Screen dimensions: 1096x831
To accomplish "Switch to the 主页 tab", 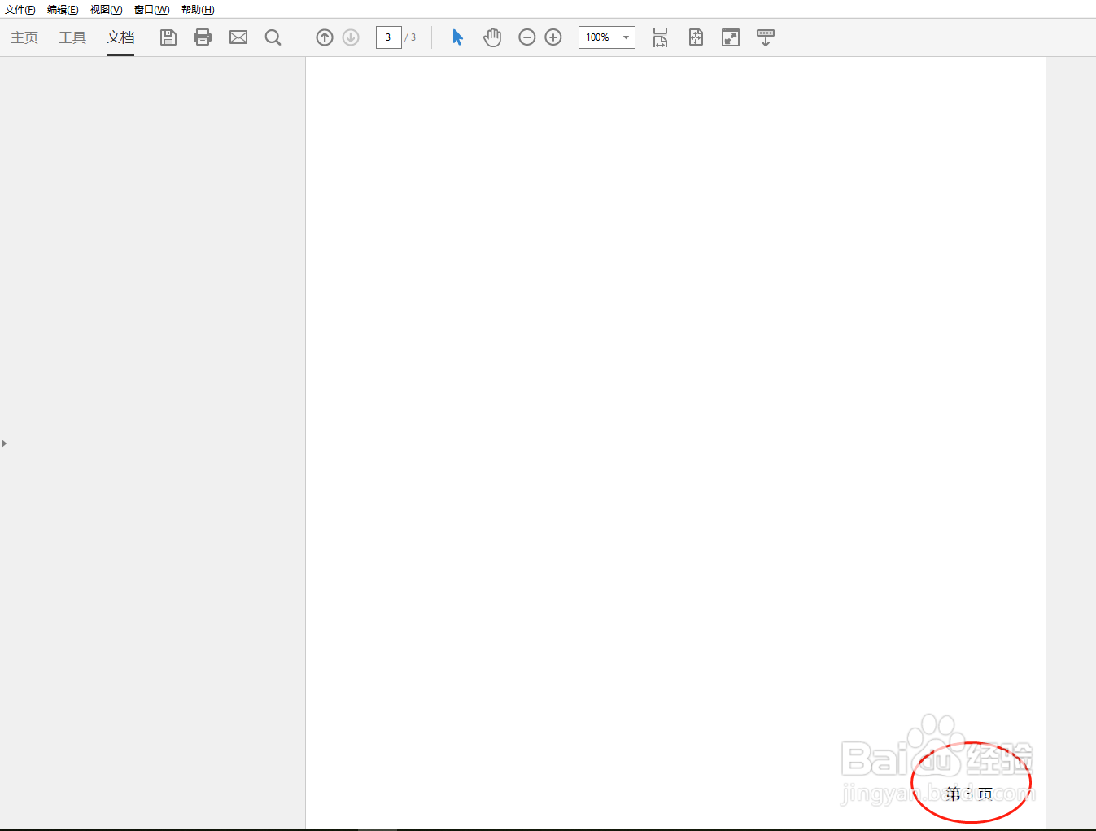I will tap(24, 37).
